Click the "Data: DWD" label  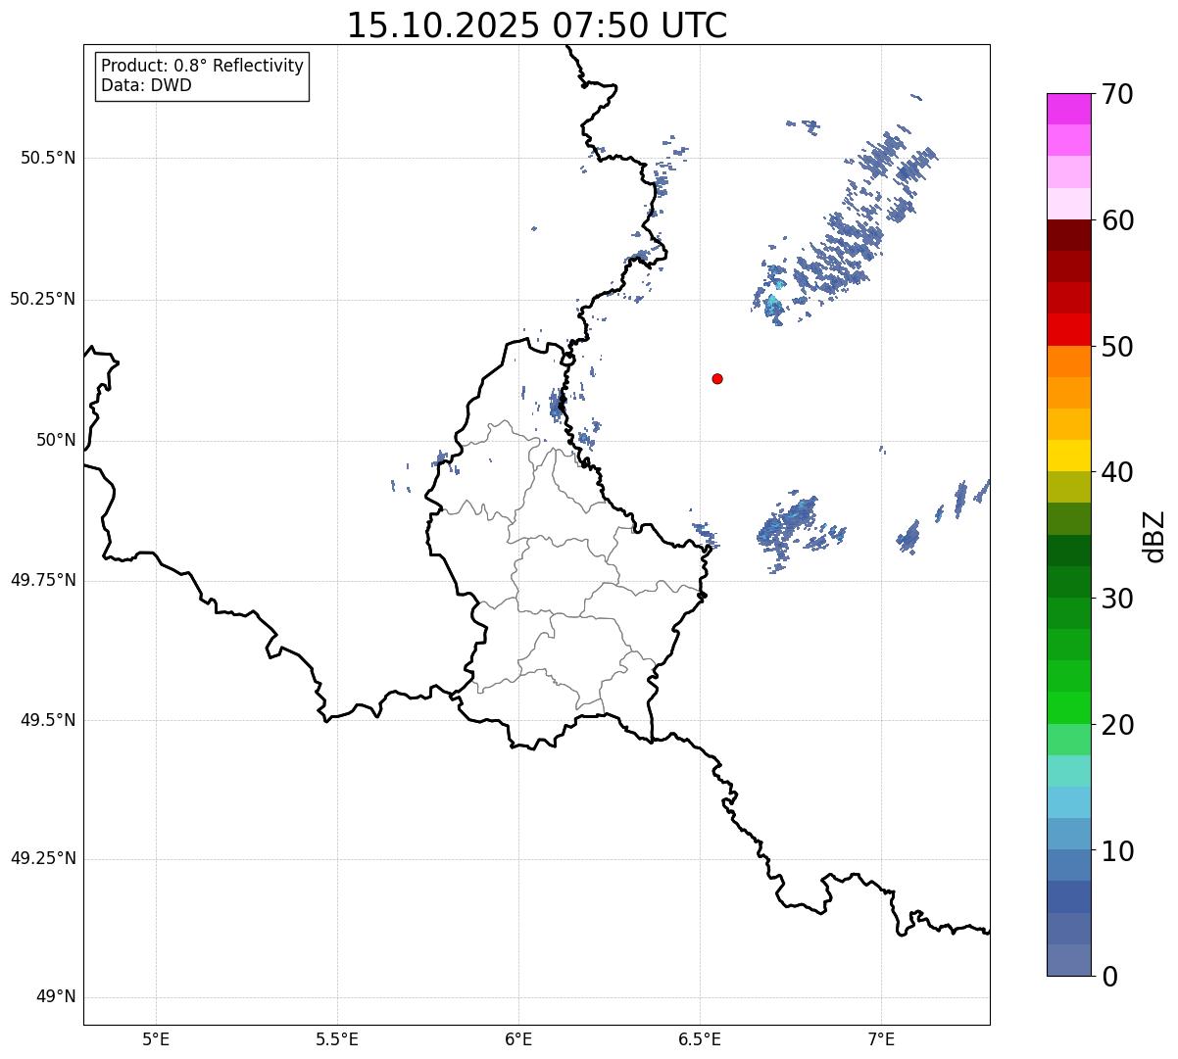pos(146,85)
